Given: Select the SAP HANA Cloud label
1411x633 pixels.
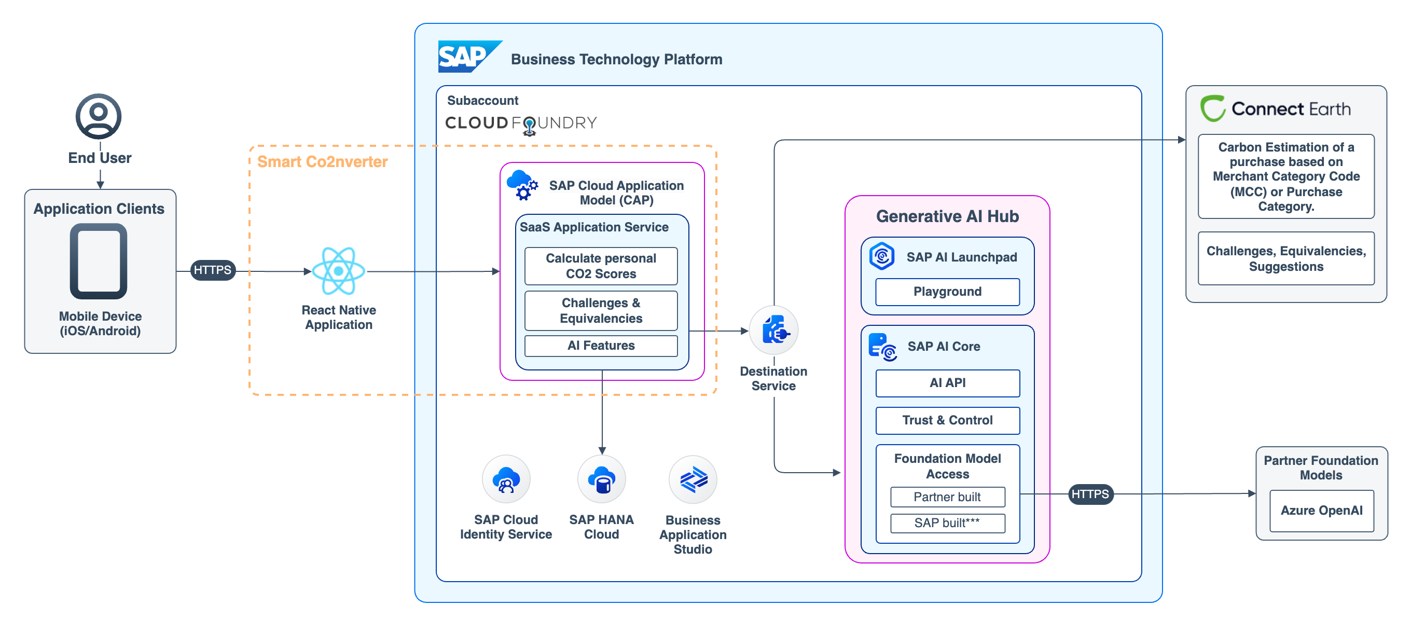Looking at the screenshot, I should click(x=601, y=527).
